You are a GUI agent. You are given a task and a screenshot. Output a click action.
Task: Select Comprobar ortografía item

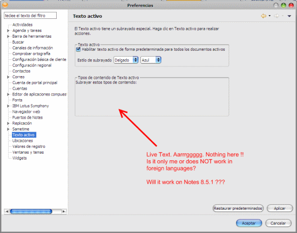tap(31, 54)
